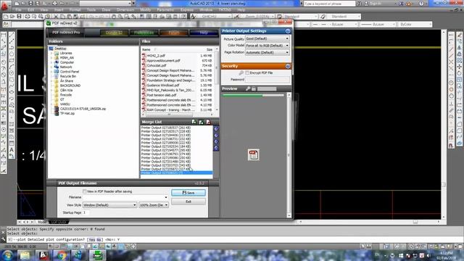Open the Draw menu in AutoCAD
Screen dimensions: 464x261
pos(106,9)
